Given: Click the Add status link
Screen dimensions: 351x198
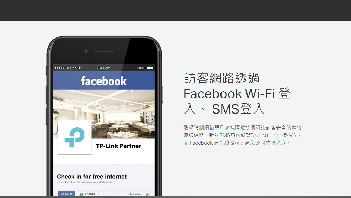Looking at the screenshot, I should click(x=135, y=194).
